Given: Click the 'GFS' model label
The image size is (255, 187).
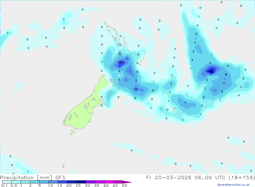Looking at the screenshot, I should tap(60, 178).
